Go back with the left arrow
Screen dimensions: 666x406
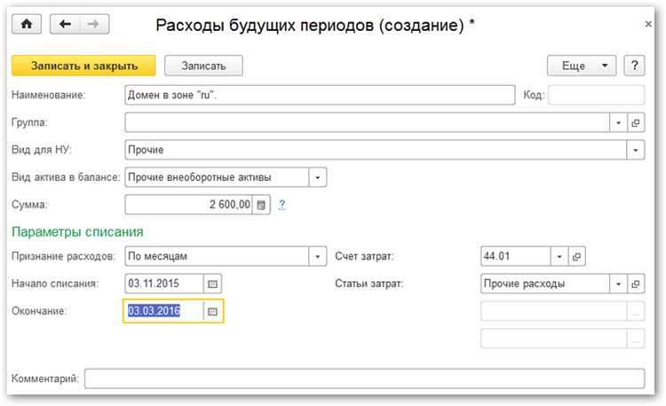tap(65, 24)
